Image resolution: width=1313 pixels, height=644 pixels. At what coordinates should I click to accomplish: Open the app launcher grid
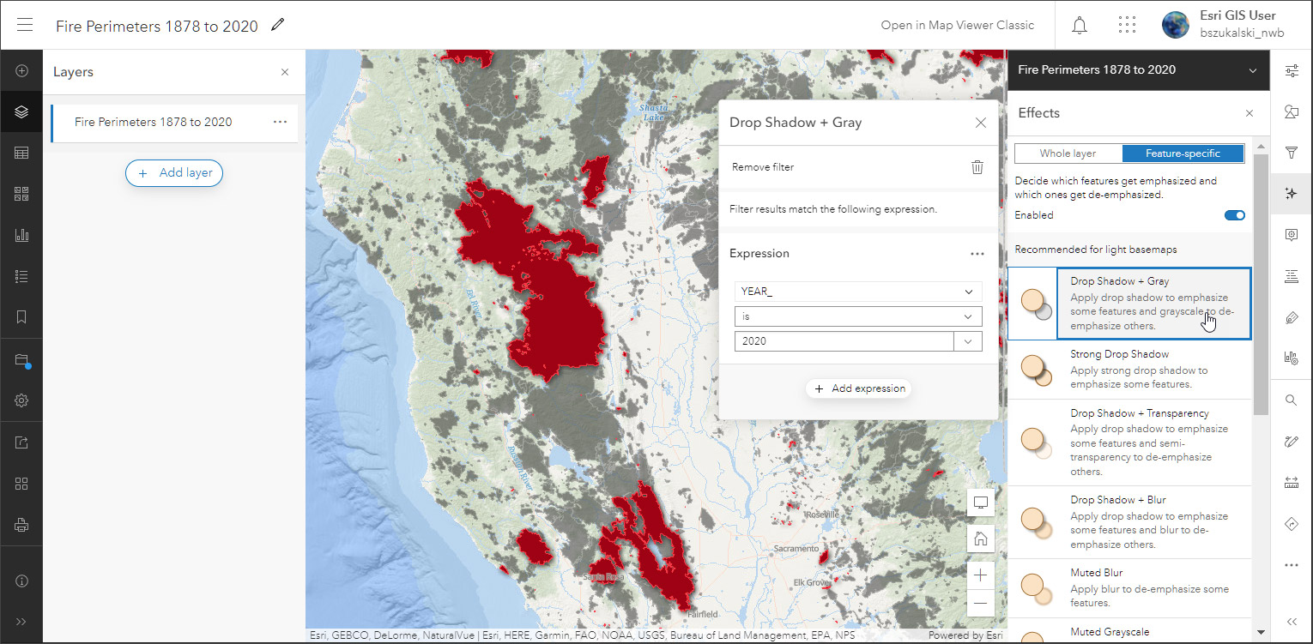pyautogui.click(x=1128, y=25)
